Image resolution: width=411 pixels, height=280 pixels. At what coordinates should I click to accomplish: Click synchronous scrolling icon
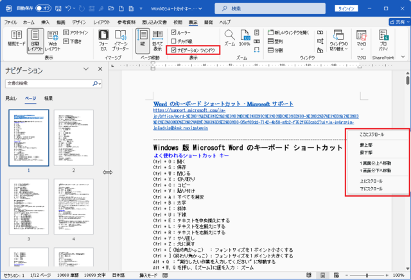pyautogui.click(x=320, y=41)
